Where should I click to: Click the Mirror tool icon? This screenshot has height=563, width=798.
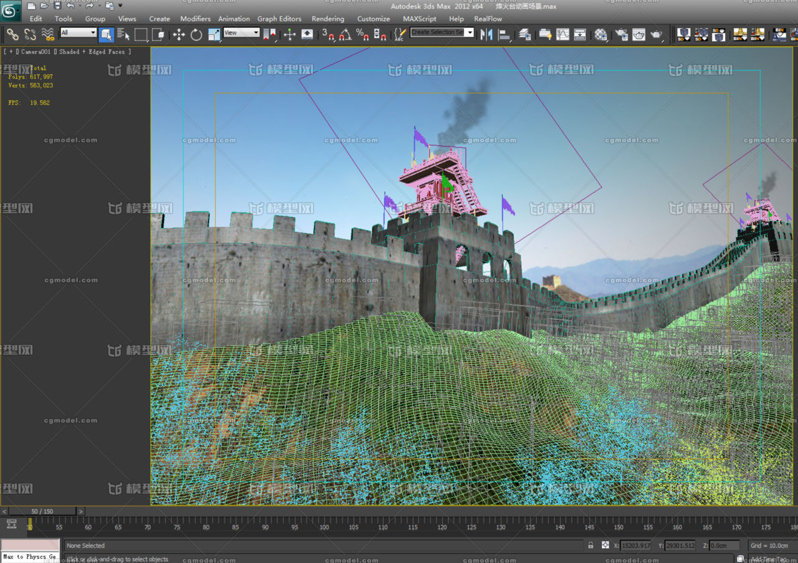(x=487, y=34)
